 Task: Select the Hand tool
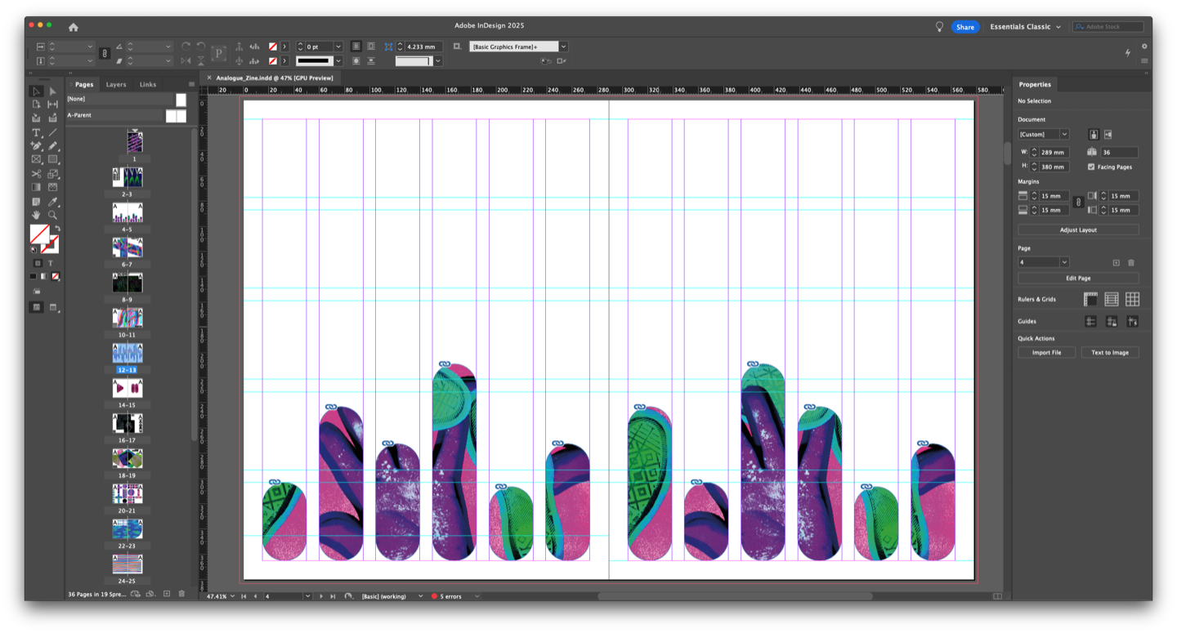(x=36, y=216)
